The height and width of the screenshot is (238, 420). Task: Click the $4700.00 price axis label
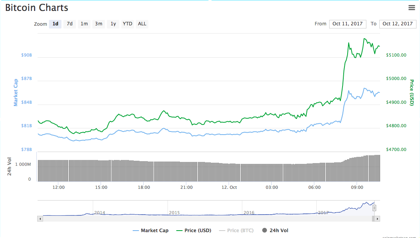pos(396,149)
